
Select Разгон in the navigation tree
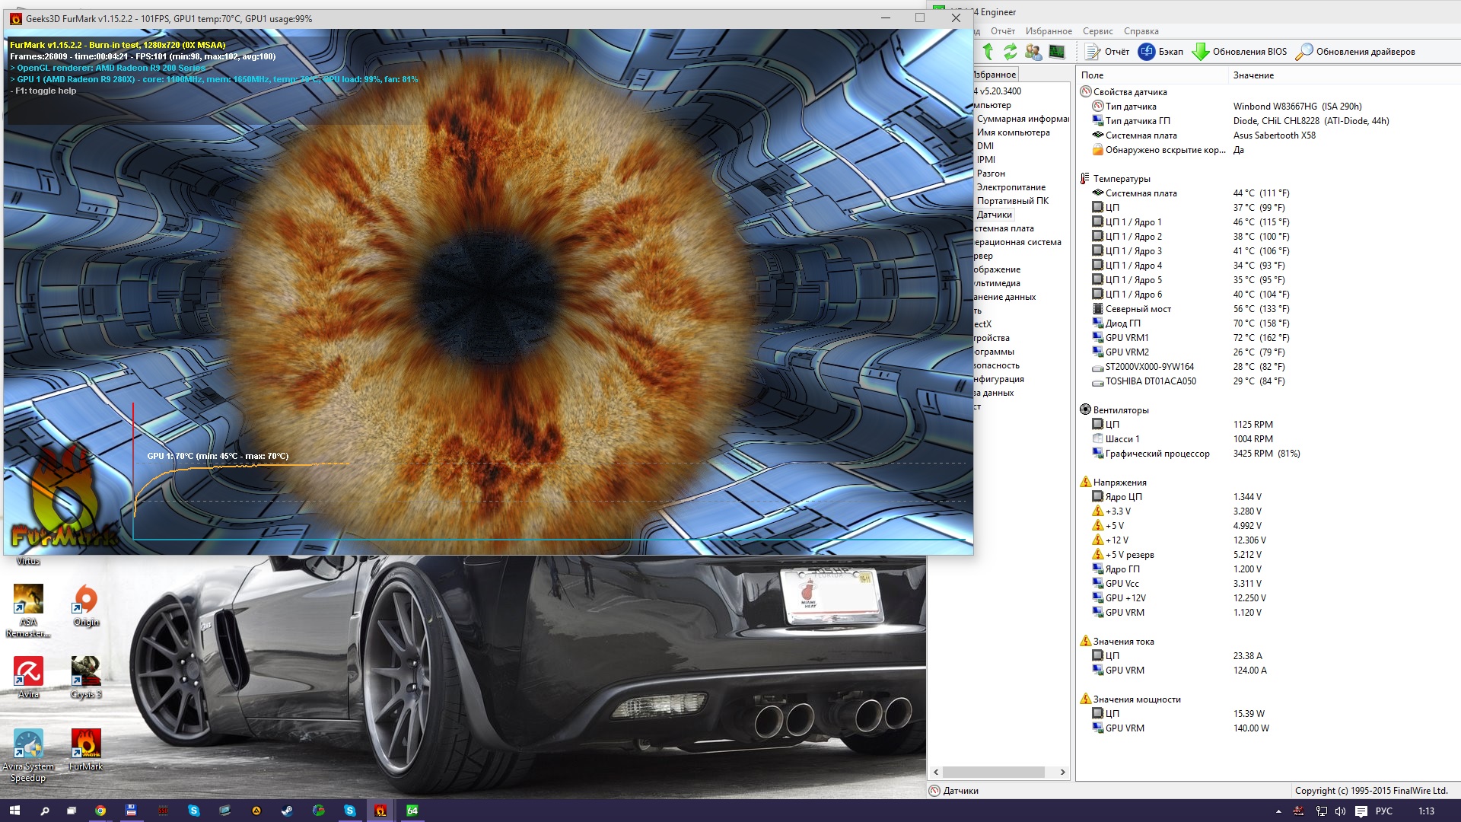point(991,174)
